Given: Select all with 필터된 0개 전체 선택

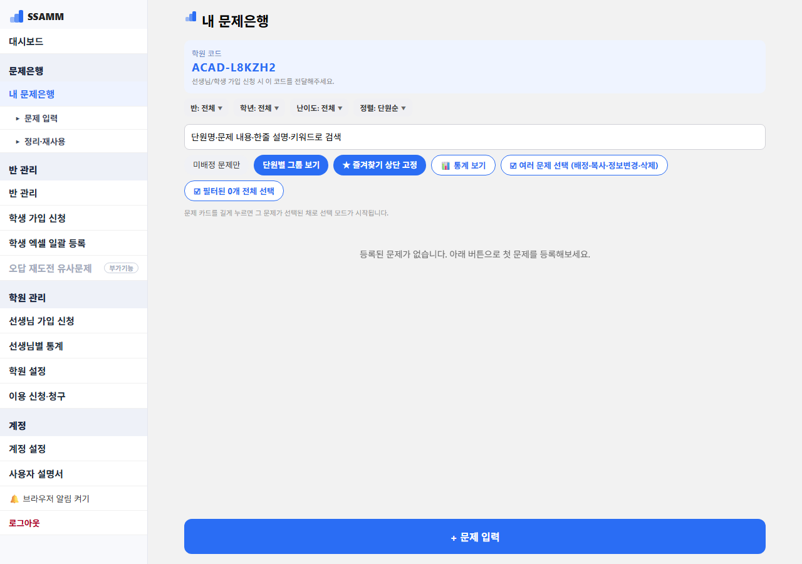Looking at the screenshot, I should 234,191.
